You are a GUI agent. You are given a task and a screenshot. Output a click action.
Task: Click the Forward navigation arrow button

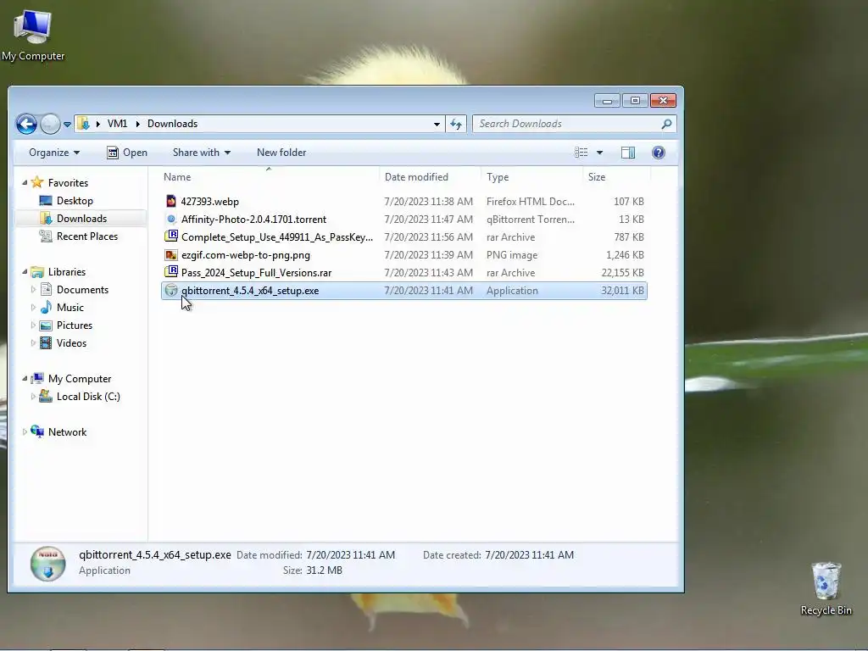[50, 124]
